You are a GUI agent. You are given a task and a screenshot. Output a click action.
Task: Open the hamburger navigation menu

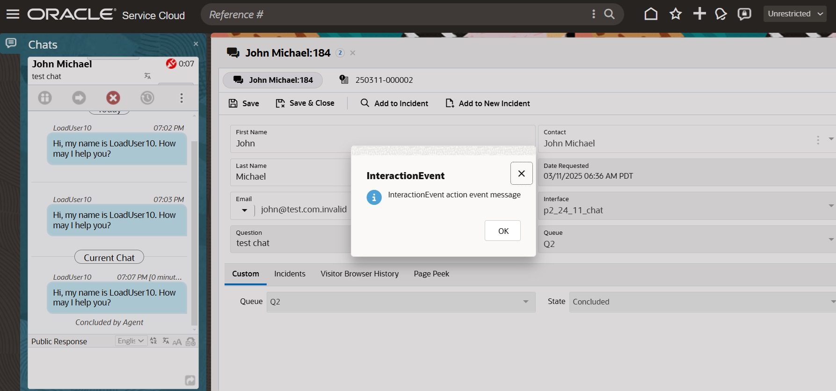pyautogui.click(x=13, y=14)
